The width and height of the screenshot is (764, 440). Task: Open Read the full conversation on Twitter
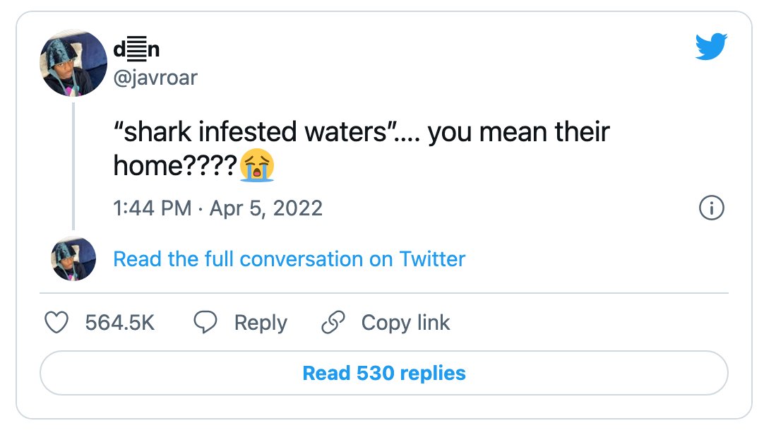point(289,258)
